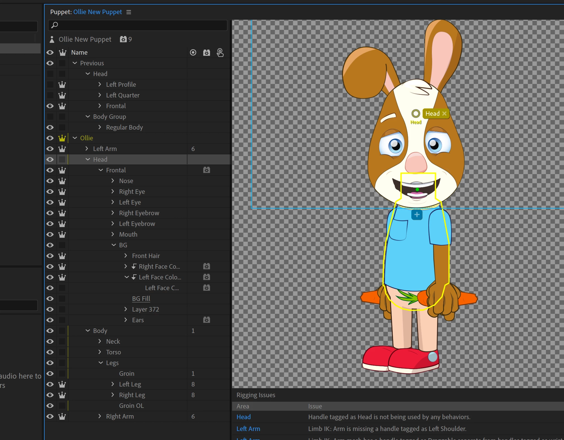Click the draggable hand column header icon
The height and width of the screenshot is (440, 564).
(x=220, y=53)
